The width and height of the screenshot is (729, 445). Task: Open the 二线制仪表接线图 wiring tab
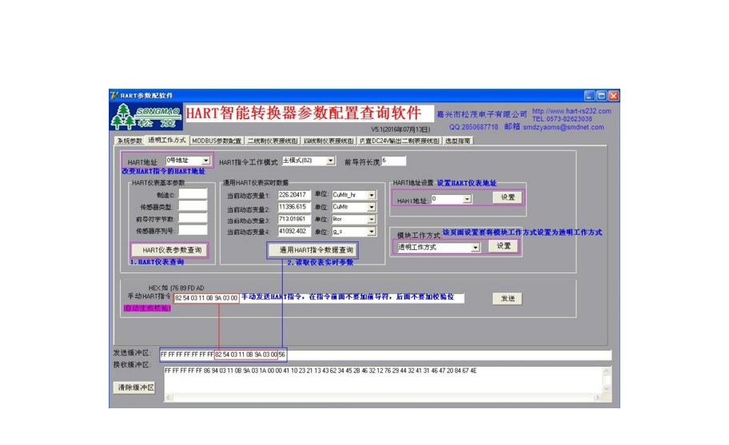(x=273, y=141)
